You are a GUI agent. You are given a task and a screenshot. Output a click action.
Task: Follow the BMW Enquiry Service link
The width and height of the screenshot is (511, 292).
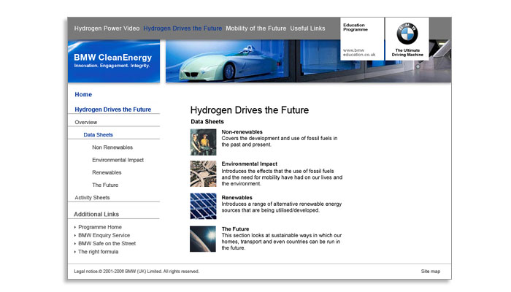coord(104,235)
